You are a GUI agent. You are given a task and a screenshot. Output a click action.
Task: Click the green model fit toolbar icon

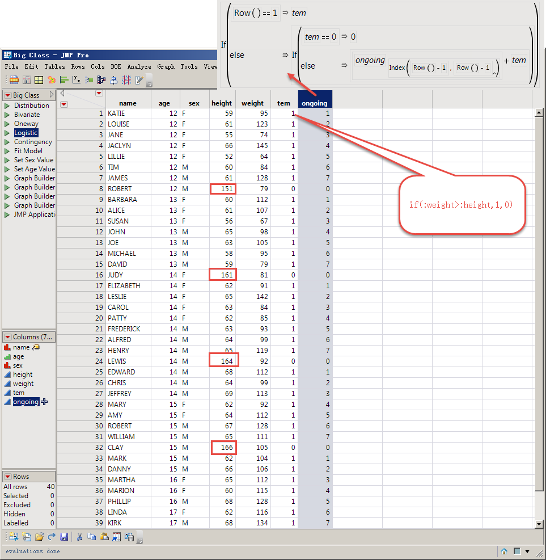point(89,79)
